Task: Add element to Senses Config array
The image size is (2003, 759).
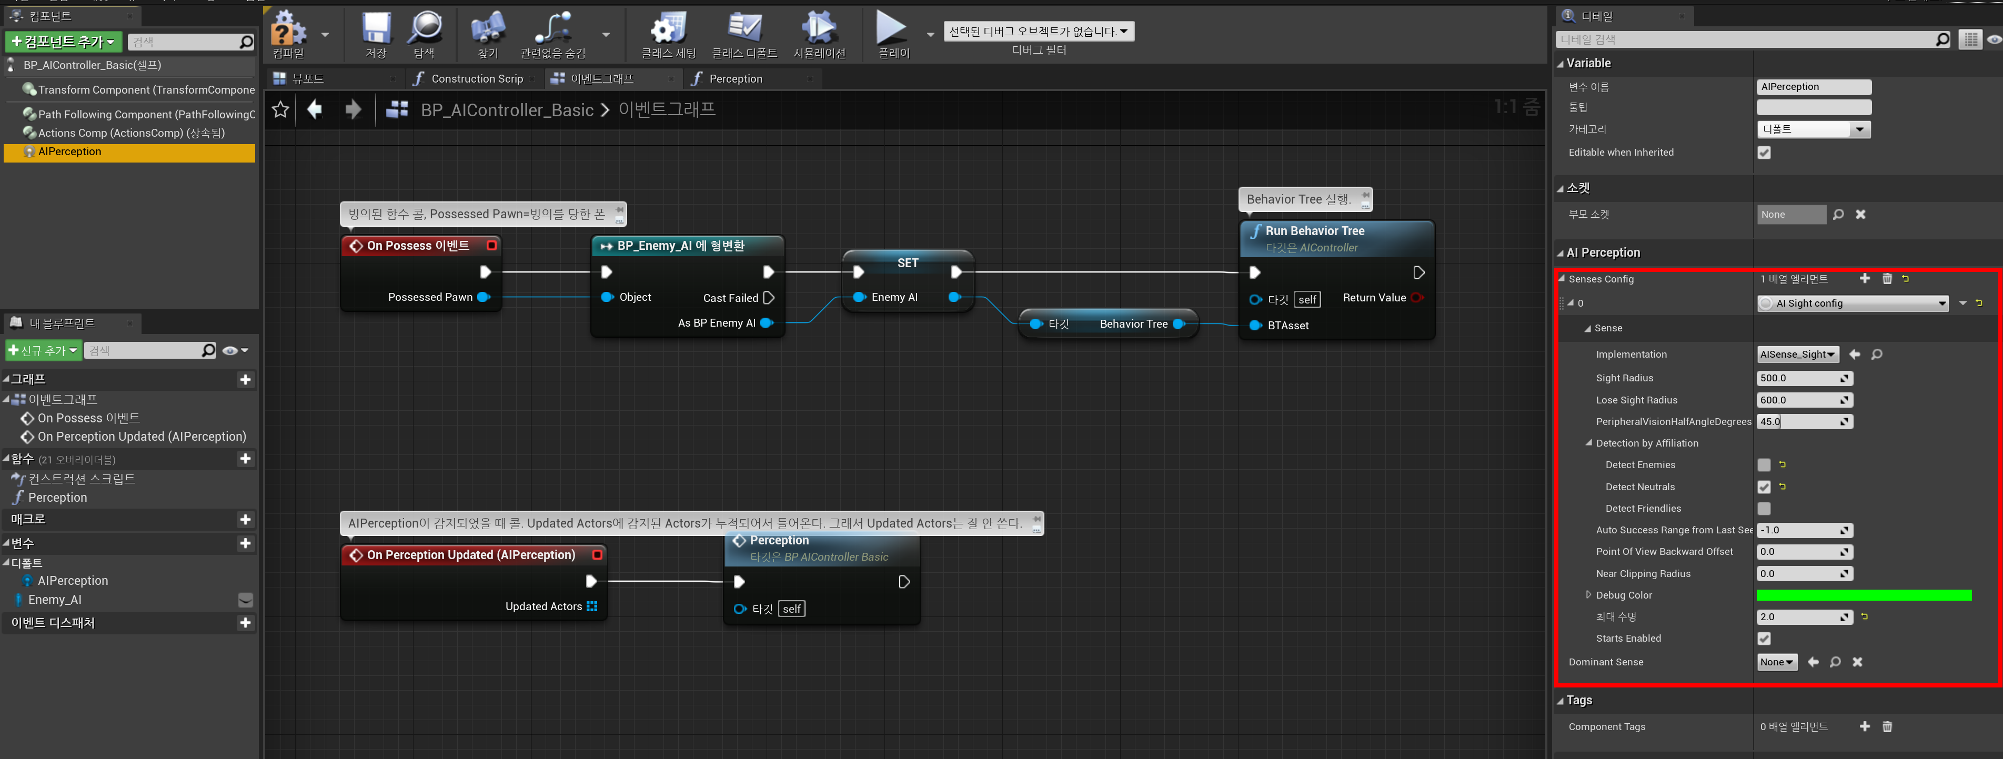Action: click(1865, 278)
